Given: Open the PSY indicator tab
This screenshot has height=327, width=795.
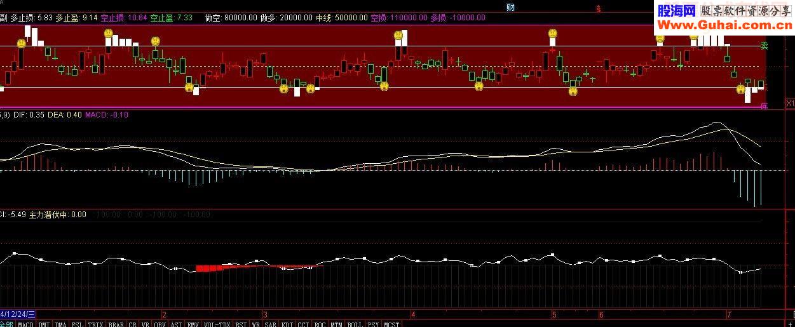Looking at the screenshot, I should click(x=374, y=324).
